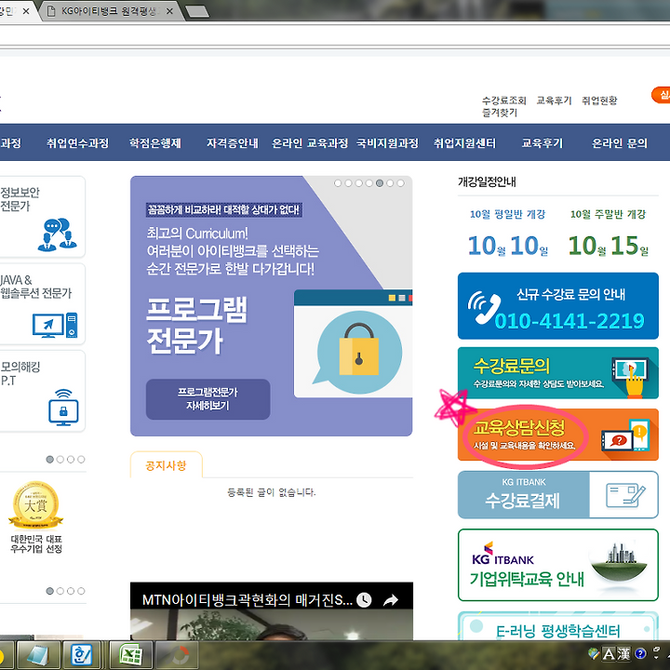Click the 수강료조회 top link
This screenshot has width=670, height=670.
[504, 100]
